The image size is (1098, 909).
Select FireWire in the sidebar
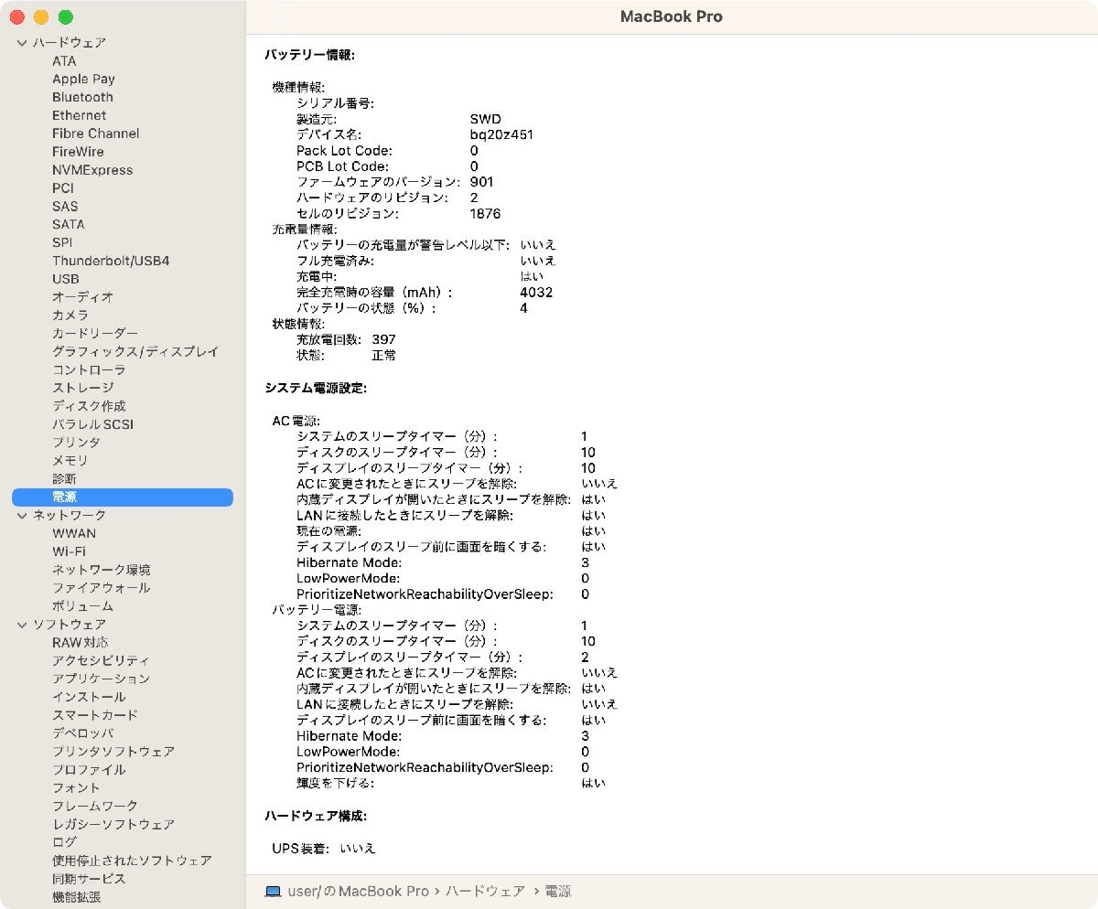(x=78, y=152)
